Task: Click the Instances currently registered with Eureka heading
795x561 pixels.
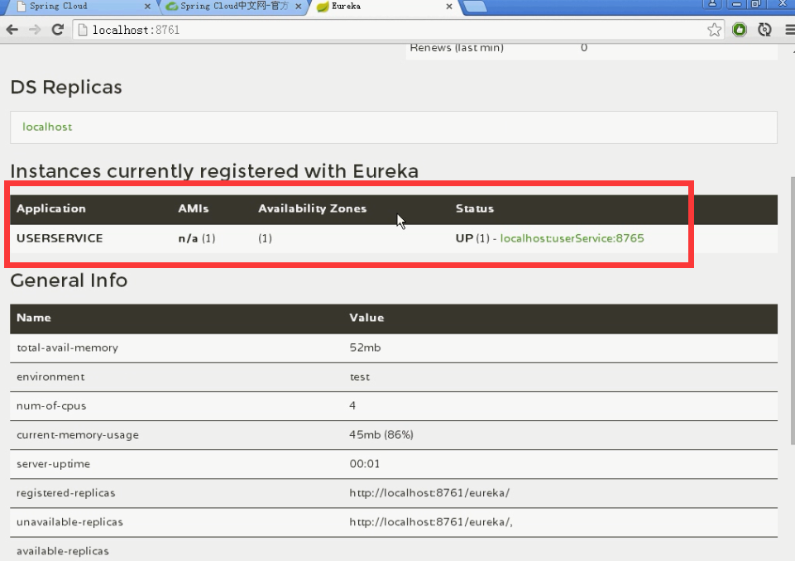Action: [x=214, y=171]
